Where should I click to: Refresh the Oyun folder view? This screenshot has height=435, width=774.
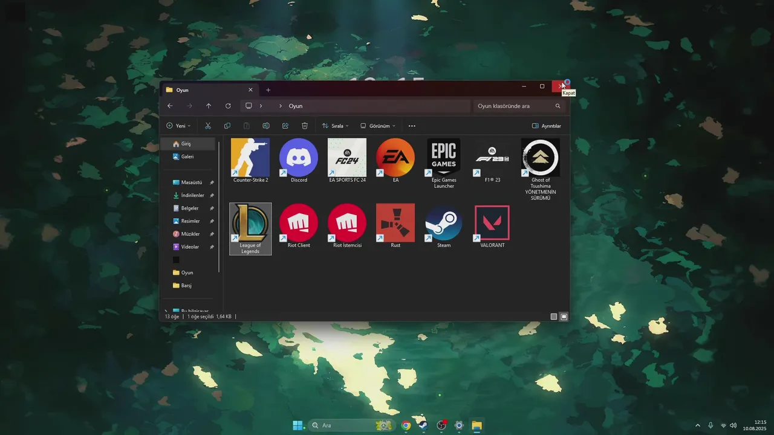[x=228, y=106]
